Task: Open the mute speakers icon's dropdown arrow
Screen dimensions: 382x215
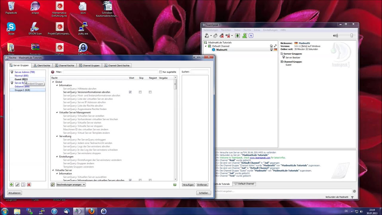Action: (x=232, y=36)
